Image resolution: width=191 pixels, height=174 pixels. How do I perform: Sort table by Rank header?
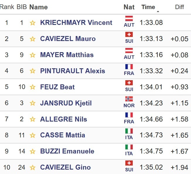point(7,7)
